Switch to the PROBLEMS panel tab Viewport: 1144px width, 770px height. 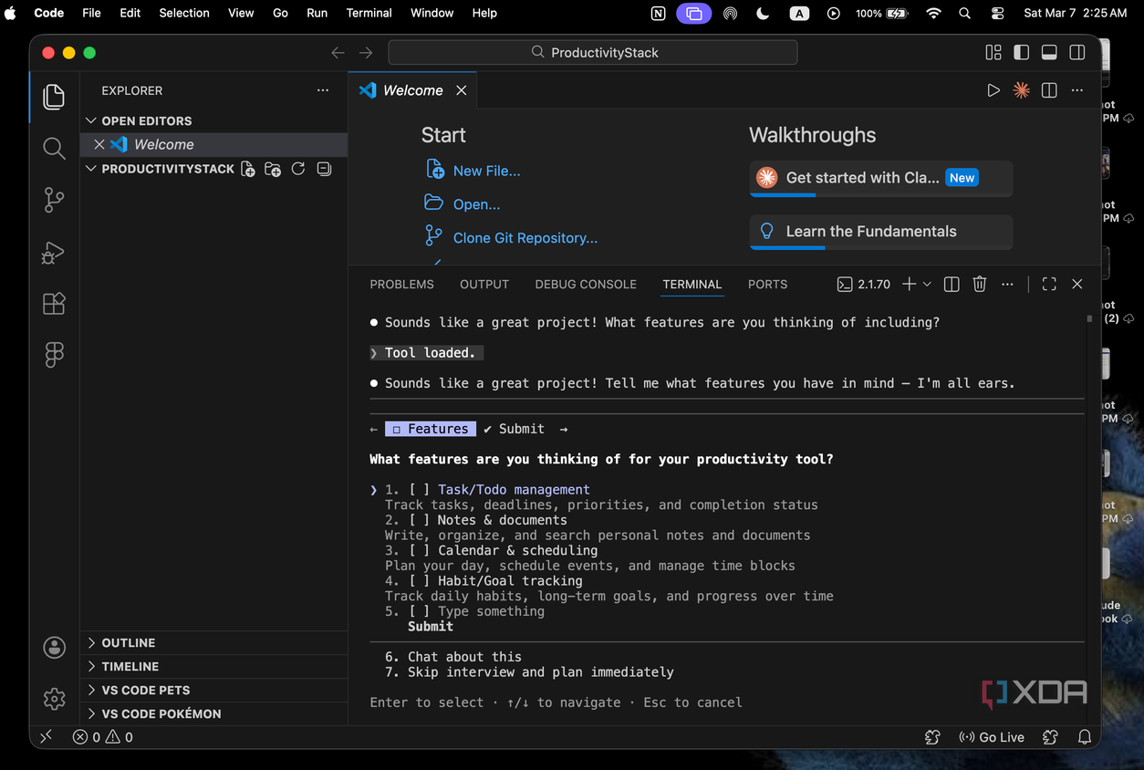click(401, 285)
